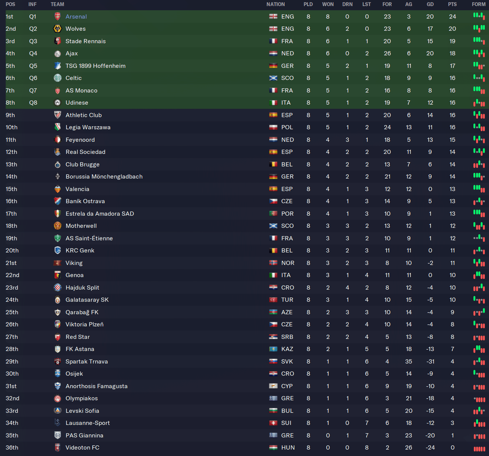
Task: Sort standings by GD column header
Action: point(430,5)
